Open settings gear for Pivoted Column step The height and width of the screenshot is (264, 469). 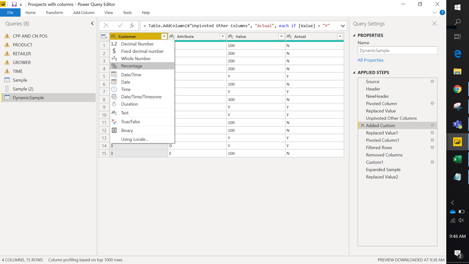pos(432,103)
